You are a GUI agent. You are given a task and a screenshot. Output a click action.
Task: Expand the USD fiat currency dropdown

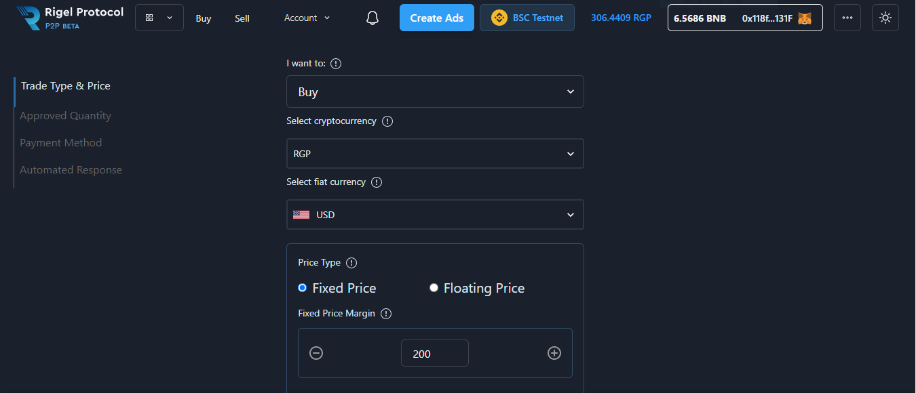click(435, 215)
